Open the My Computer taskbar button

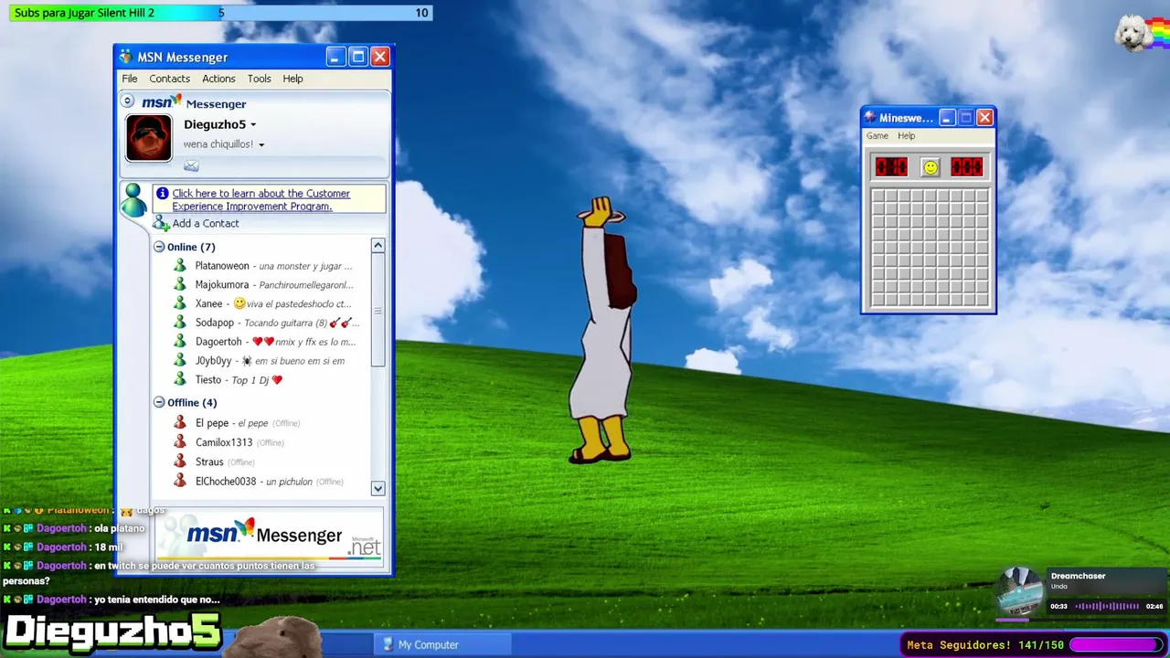point(441,644)
